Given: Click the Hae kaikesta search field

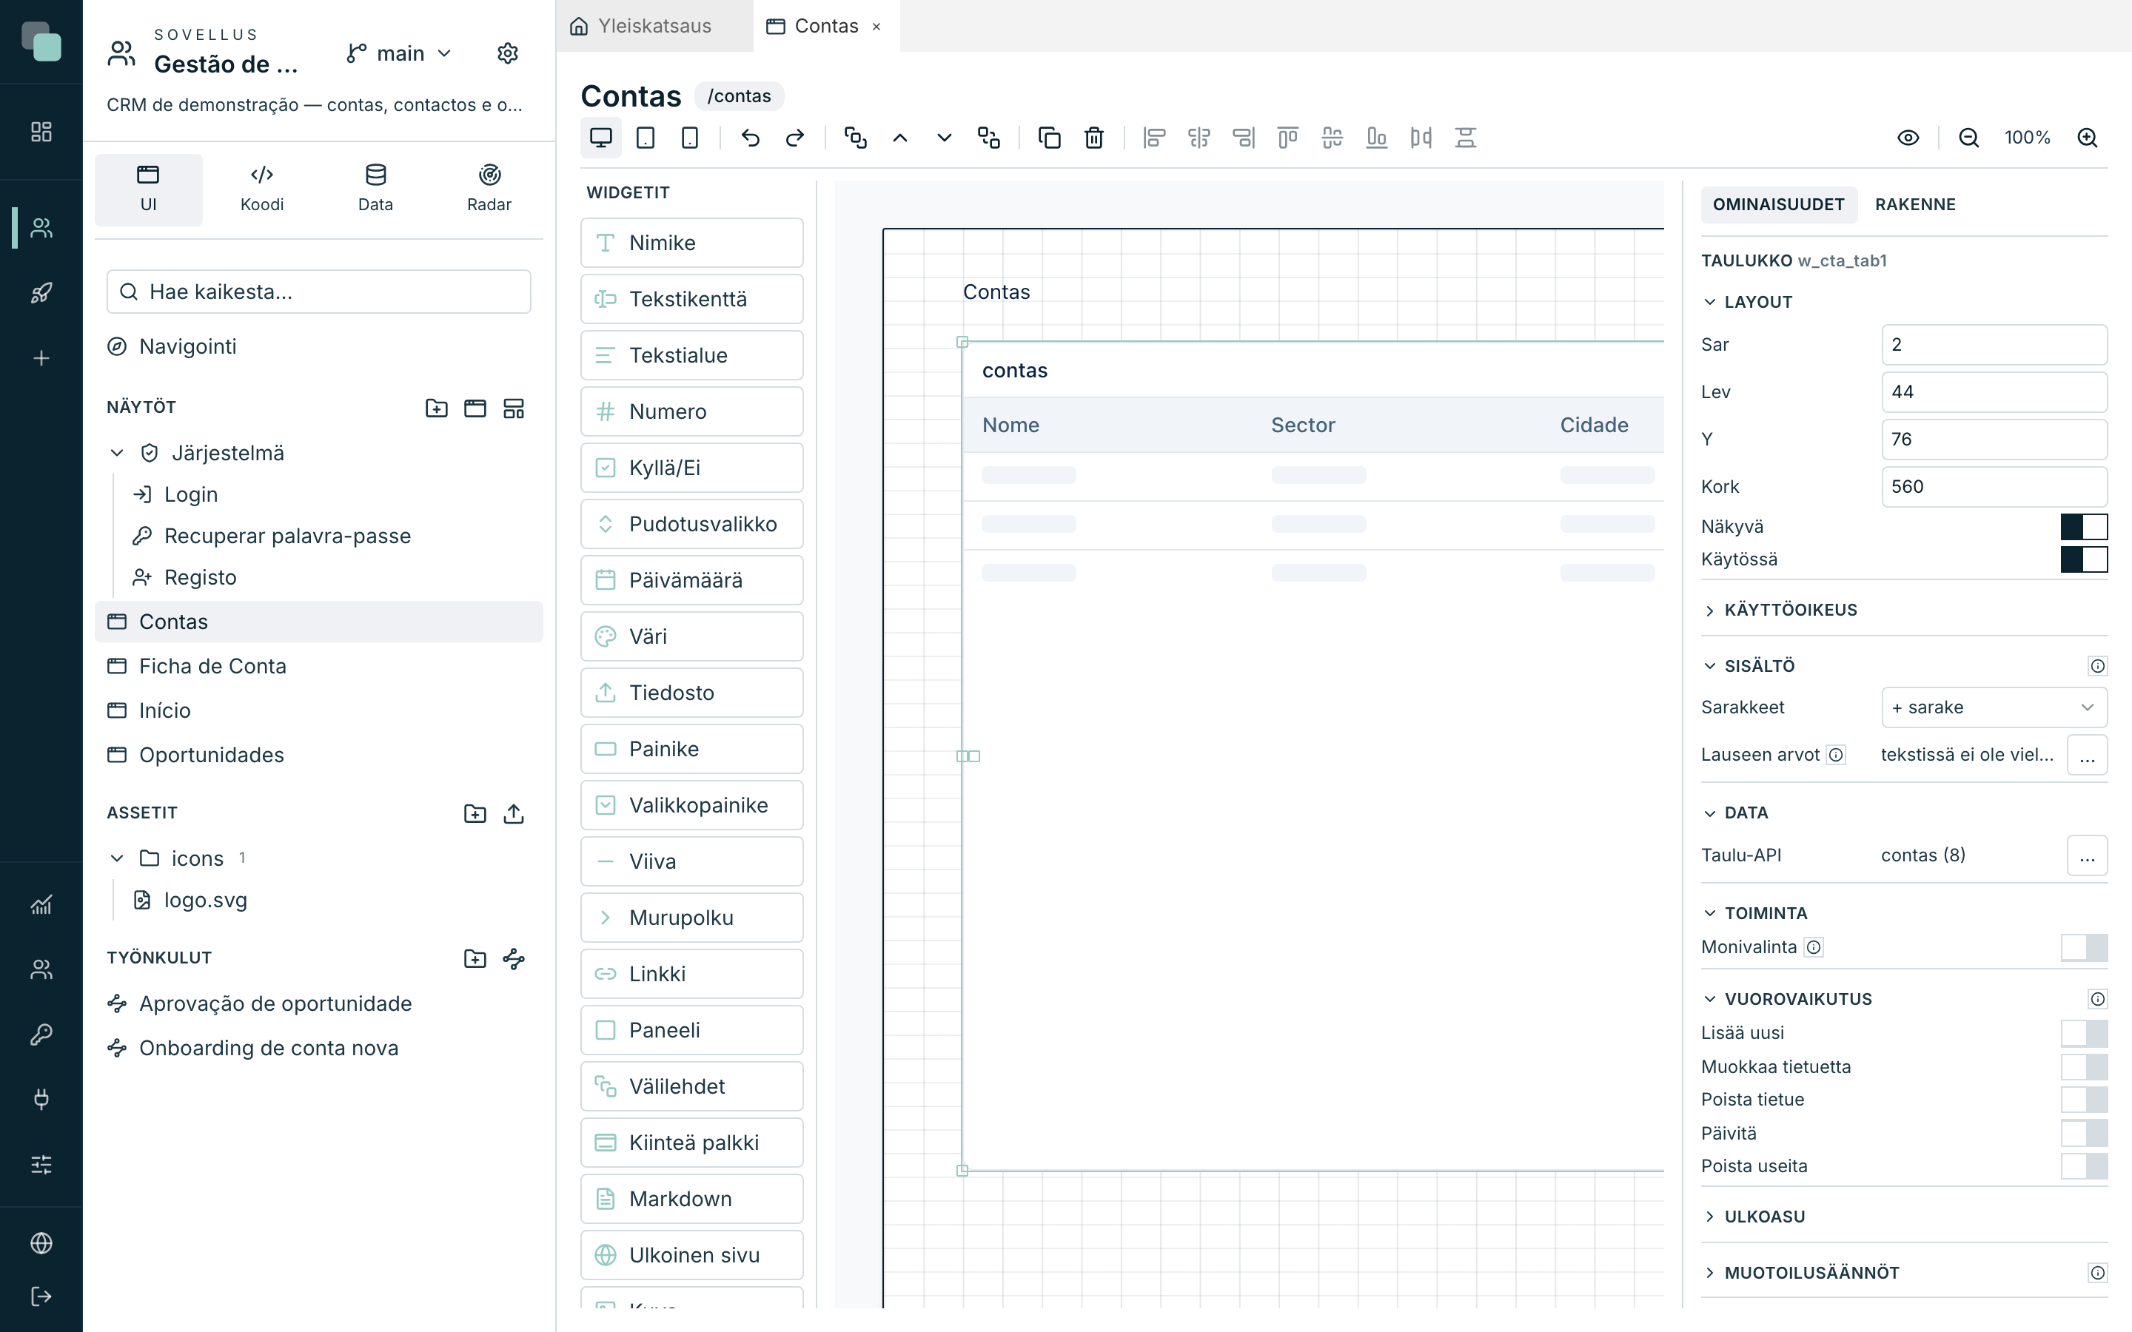Looking at the screenshot, I should pos(319,292).
